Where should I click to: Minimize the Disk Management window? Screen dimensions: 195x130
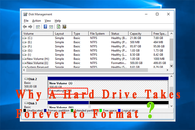click(146, 14)
